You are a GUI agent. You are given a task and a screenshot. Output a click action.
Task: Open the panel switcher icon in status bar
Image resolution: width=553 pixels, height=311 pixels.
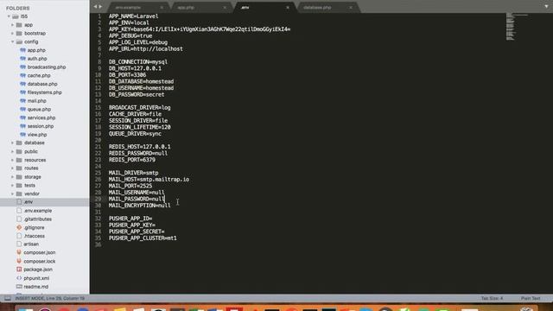[x=8, y=298]
